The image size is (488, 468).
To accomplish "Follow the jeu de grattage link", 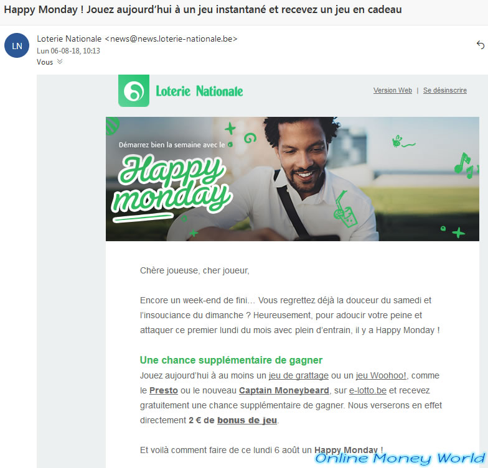I will [x=299, y=375].
